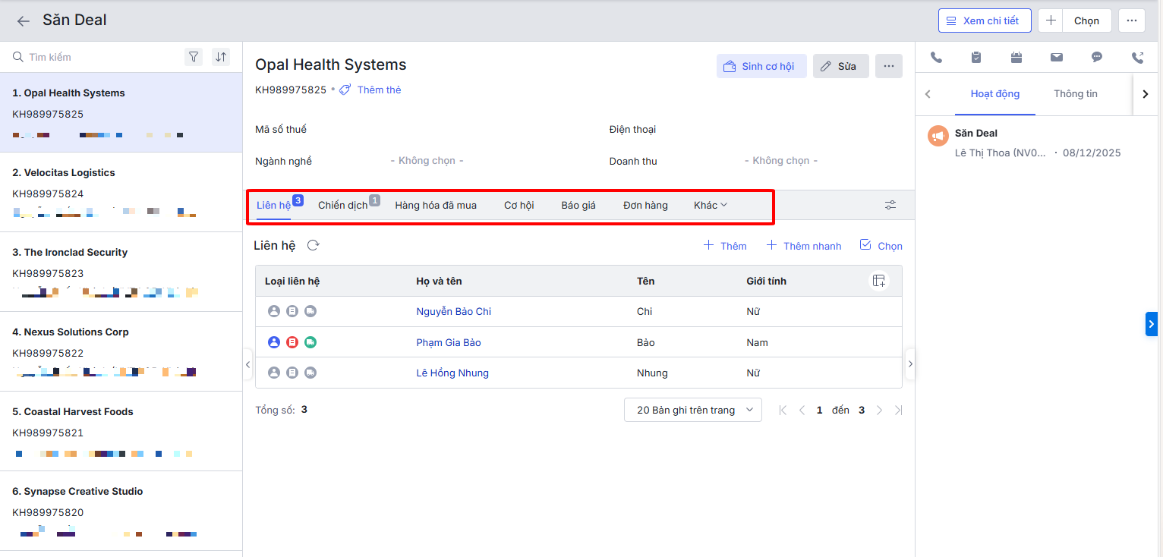Switch to the Thông tin tab
The width and height of the screenshot is (1163, 557).
pos(1075,94)
